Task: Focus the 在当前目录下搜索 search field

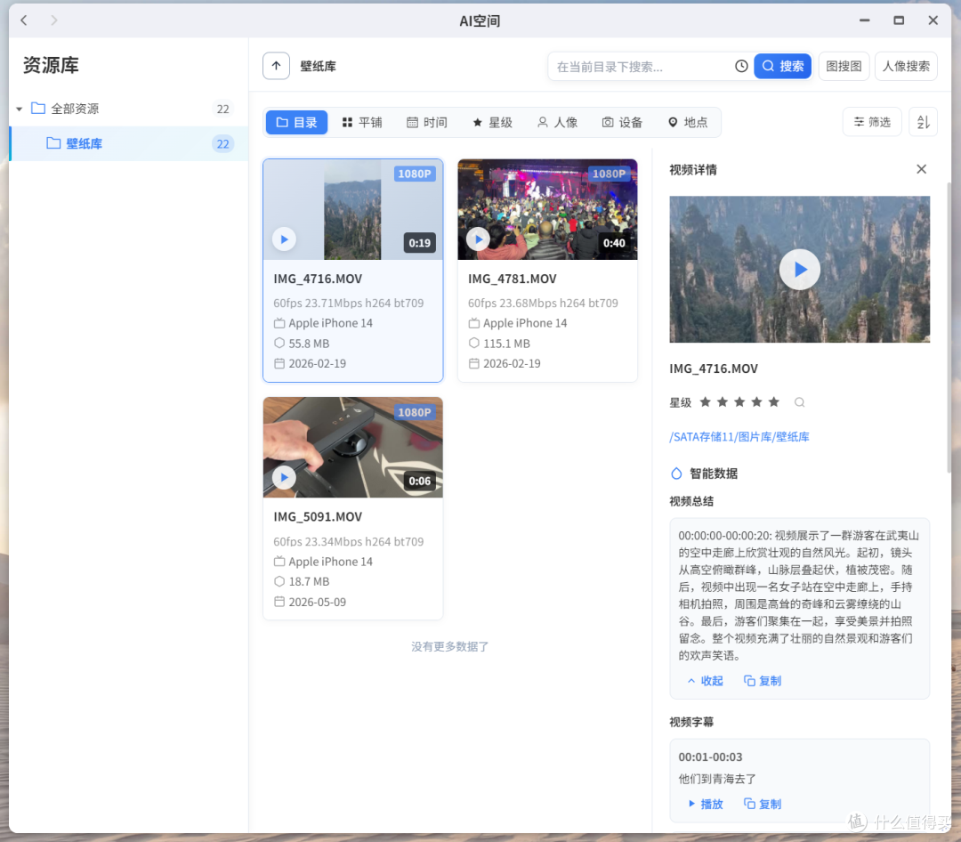Action: coord(641,66)
